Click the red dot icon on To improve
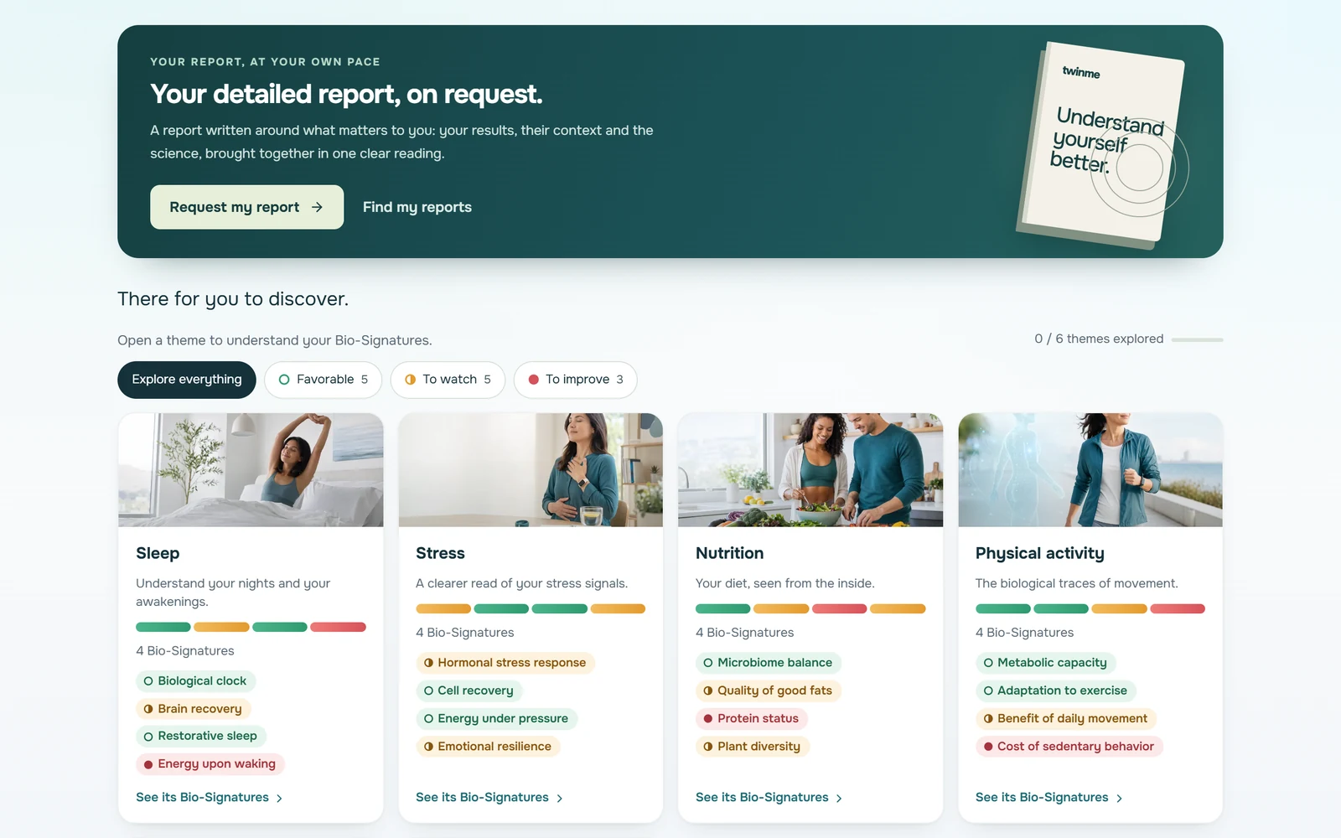The image size is (1341, 838). 533,380
